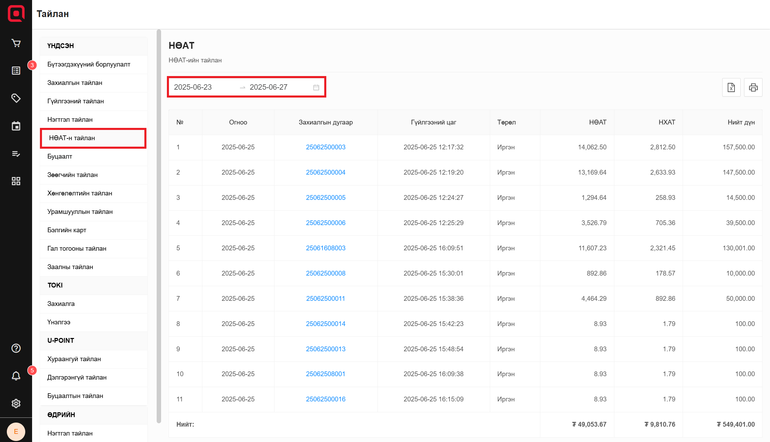Click the print report button
Screen dimensions: 770x442
click(753, 88)
